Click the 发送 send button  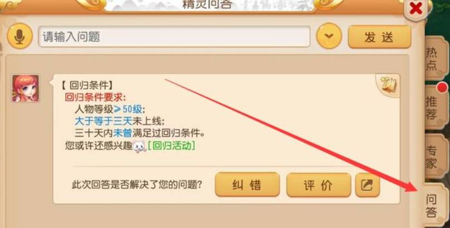(x=379, y=37)
